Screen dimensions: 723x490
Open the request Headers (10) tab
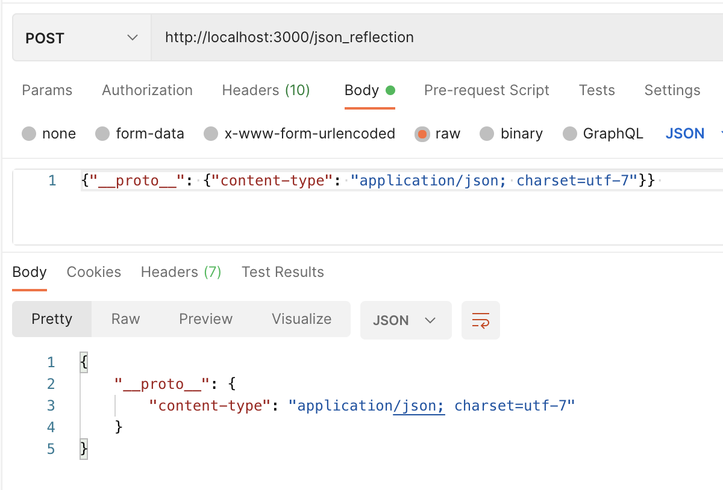266,90
